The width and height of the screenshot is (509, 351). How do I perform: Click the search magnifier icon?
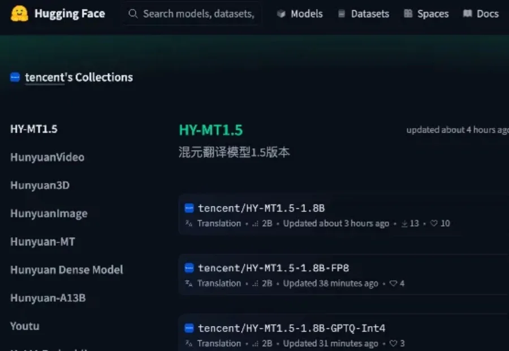(x=132, y=12)
